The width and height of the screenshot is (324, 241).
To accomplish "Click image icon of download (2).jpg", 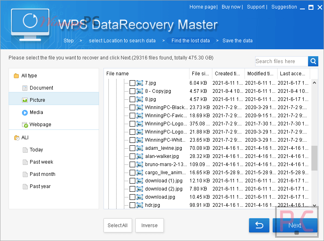I will (x=140, y=189).
